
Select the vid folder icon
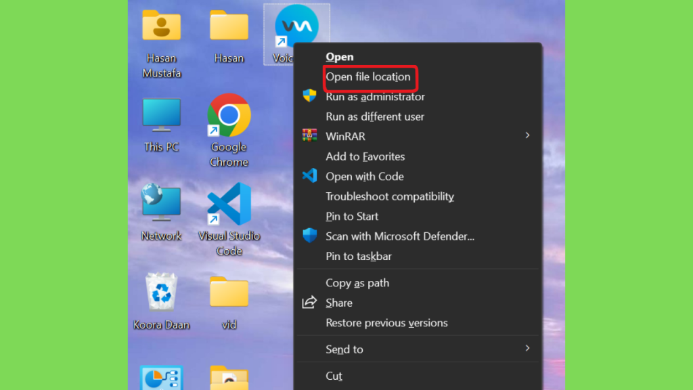coord(229,292)
